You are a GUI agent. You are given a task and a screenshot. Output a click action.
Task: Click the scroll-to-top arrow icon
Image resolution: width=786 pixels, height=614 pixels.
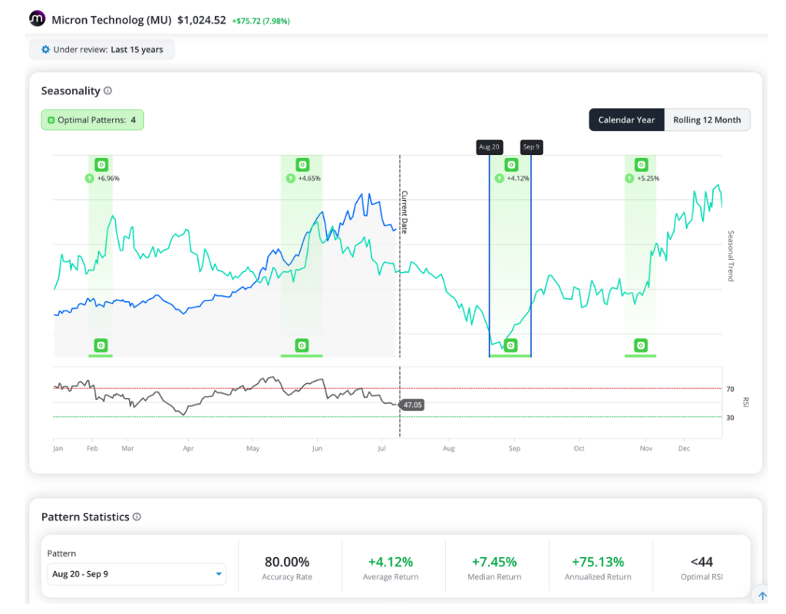tap(762, 596)
